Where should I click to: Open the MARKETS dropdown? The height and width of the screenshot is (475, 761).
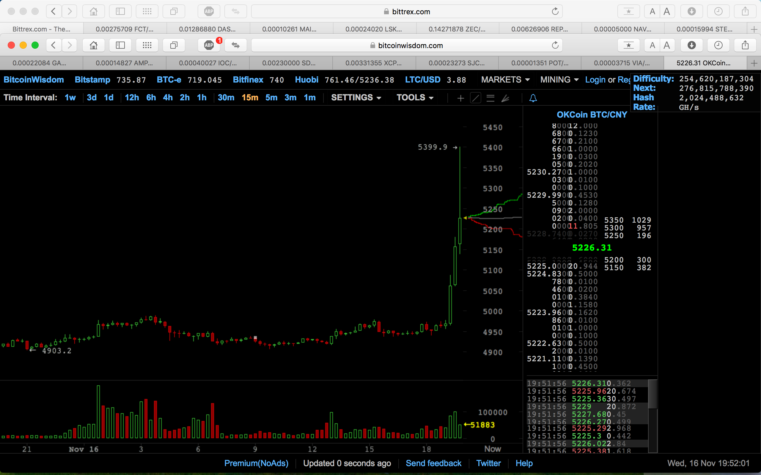pos(505,80)
